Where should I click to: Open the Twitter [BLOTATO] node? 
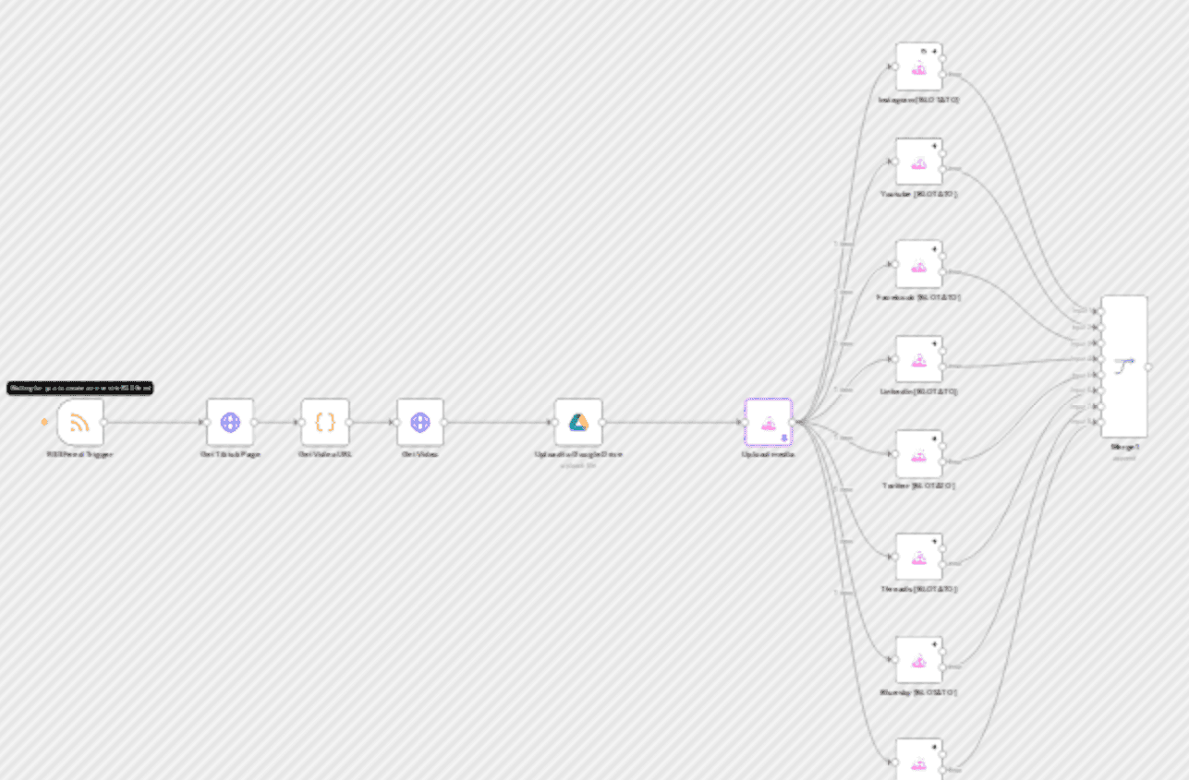point(919,453)
